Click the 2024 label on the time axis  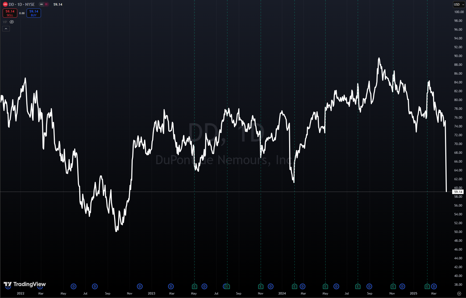(282, 293)
